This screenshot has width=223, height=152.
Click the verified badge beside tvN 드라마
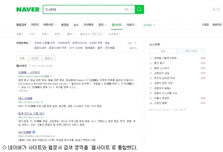[34, 132]
